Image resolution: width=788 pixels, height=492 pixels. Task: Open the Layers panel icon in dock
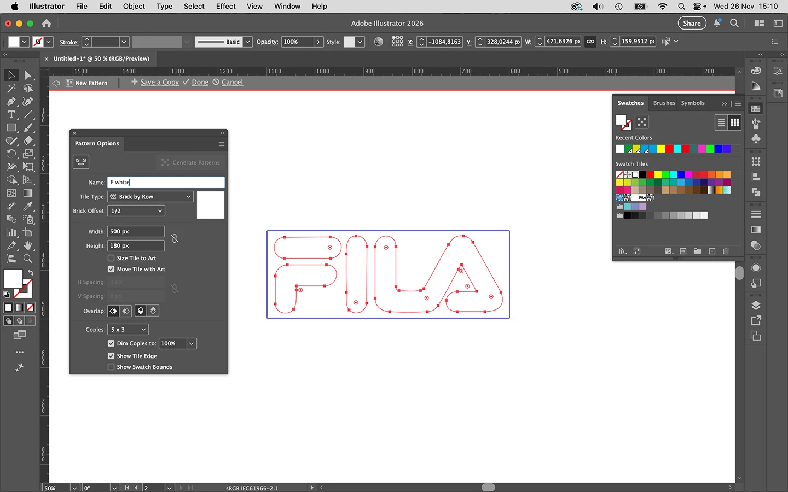(x=756, y=305)
